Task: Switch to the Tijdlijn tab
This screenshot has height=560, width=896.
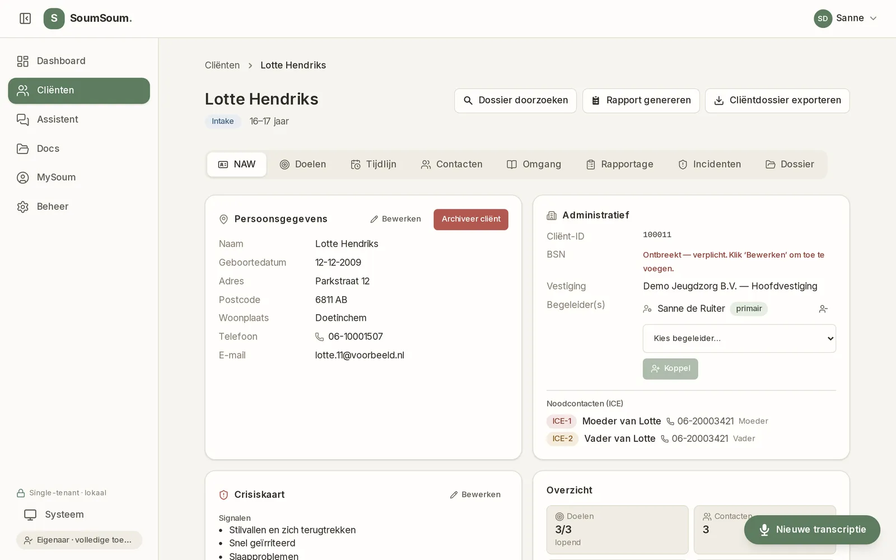Action: [x=374, y=165]
